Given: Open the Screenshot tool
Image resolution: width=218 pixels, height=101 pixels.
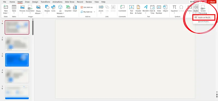Looking at the screenshot, I should (x=30, y=9).
